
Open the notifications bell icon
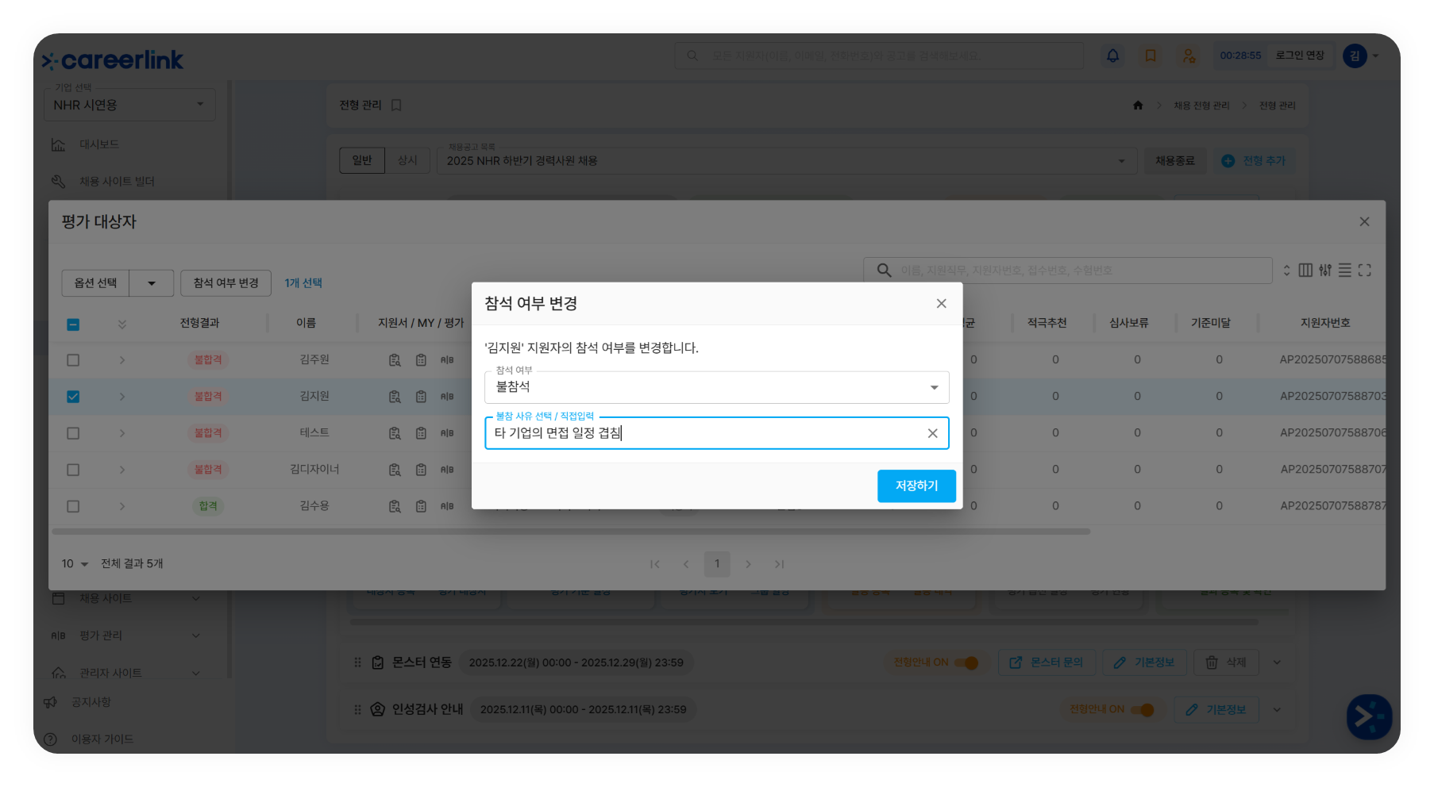tap(1113, 56)
